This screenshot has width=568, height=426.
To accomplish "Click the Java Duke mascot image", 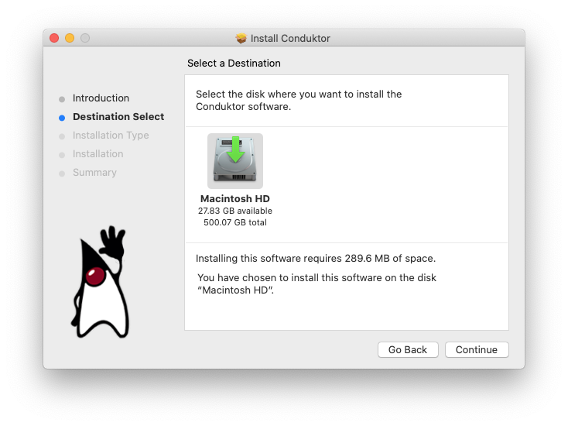I will (x=100, y=282).
